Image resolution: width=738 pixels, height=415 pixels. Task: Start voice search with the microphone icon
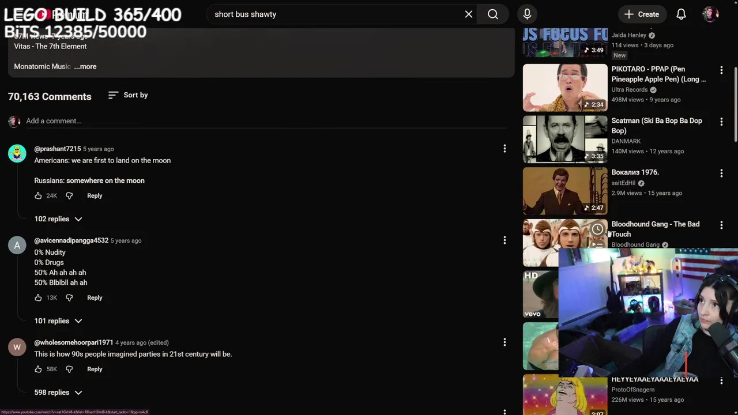[527, 14]
